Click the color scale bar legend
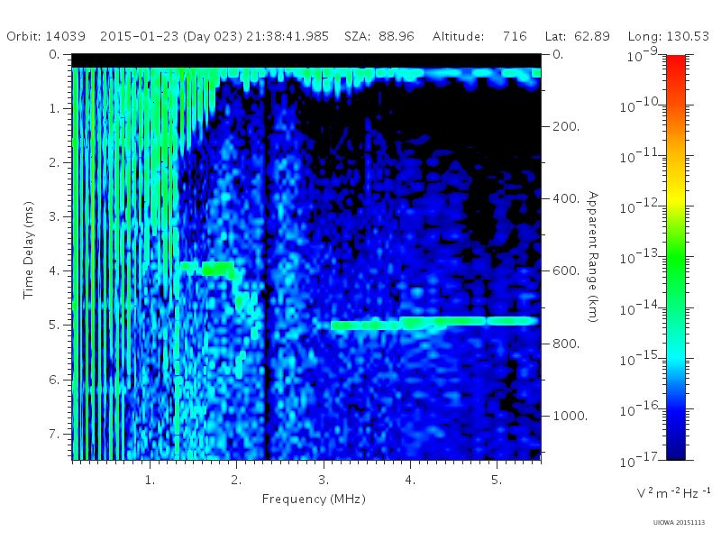 coord(675,257)
